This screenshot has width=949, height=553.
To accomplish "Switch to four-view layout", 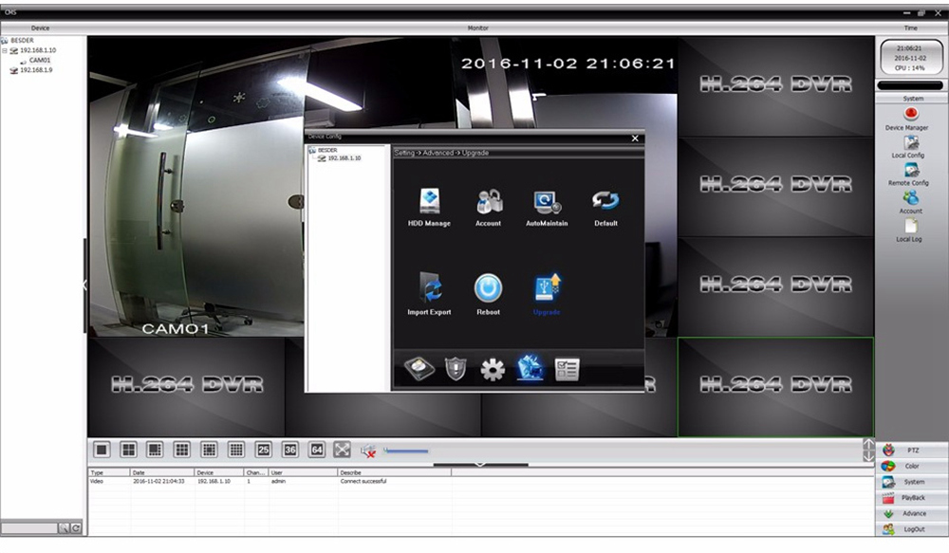I will (128, 450).
